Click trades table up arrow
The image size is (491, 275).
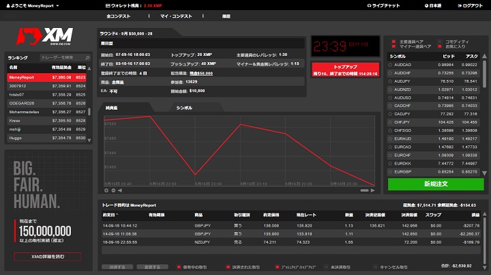click(485, 214)
